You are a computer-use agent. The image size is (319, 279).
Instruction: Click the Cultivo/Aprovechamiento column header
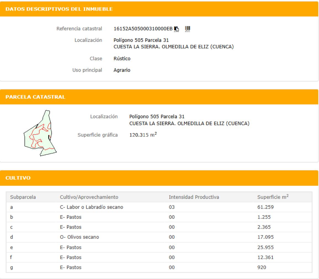(x=89, y=197)
